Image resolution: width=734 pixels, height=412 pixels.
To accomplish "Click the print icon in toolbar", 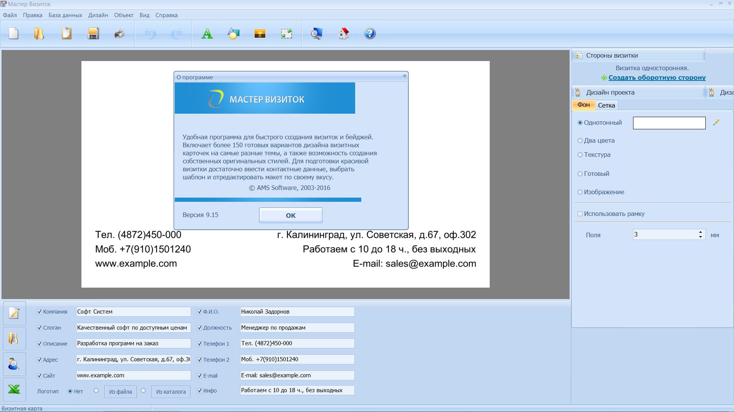I will pyautogui.click(x=119, y=34).
